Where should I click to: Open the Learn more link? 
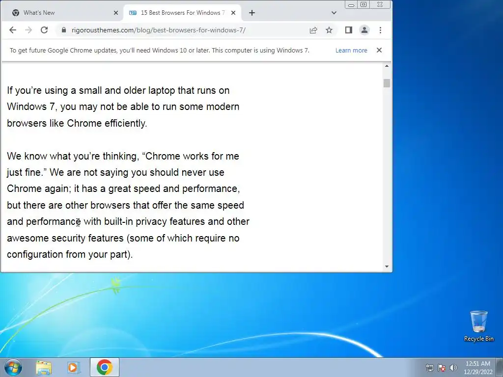(x=351, y=51)
